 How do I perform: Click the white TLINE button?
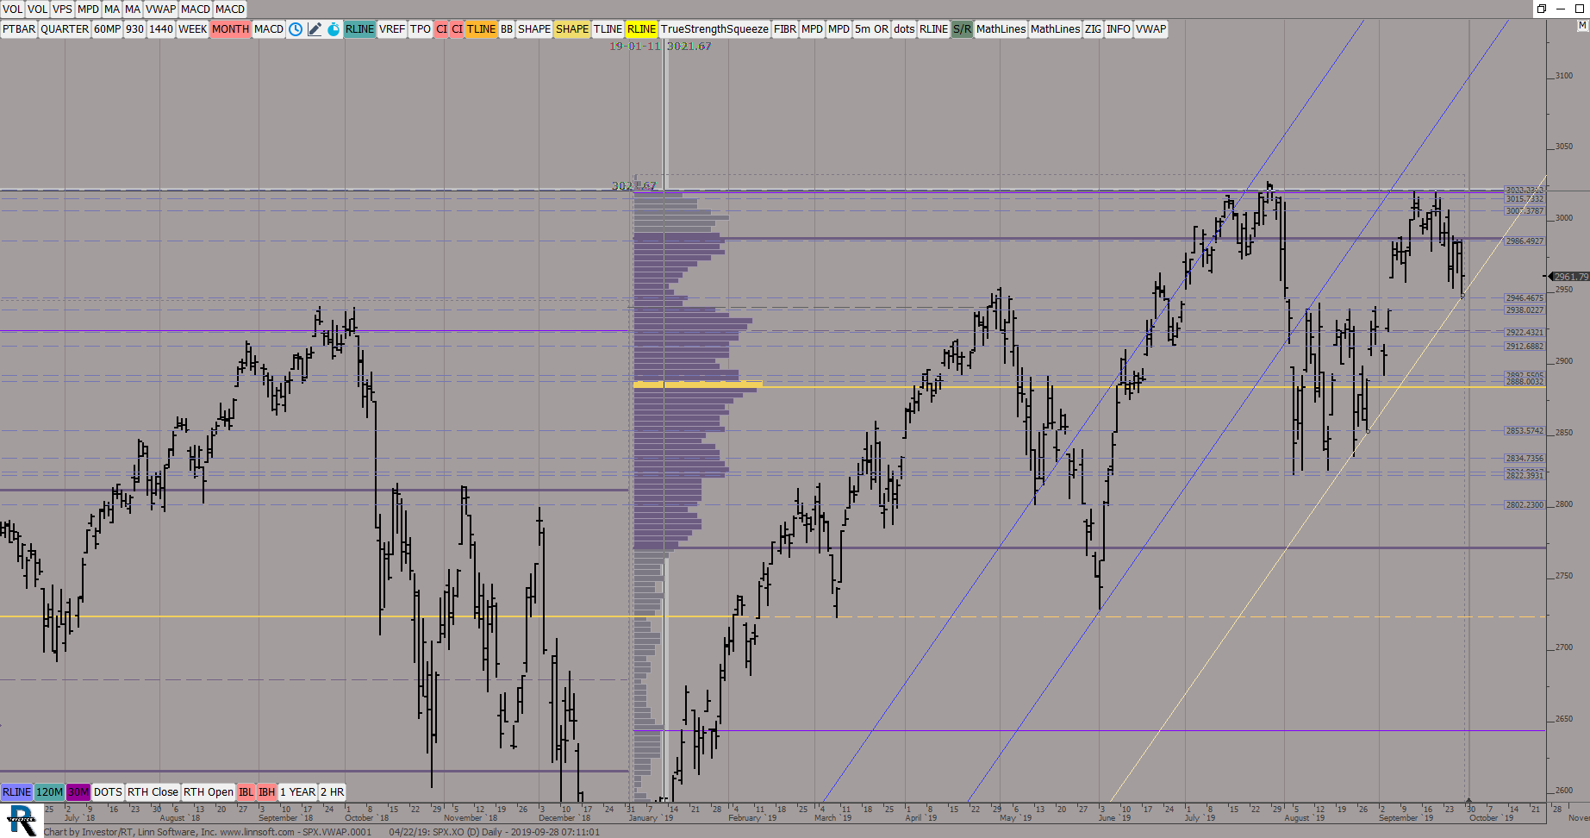(608, 29)
